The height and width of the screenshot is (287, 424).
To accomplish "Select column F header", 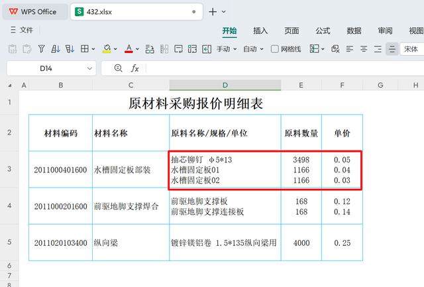I will point(342,86).
